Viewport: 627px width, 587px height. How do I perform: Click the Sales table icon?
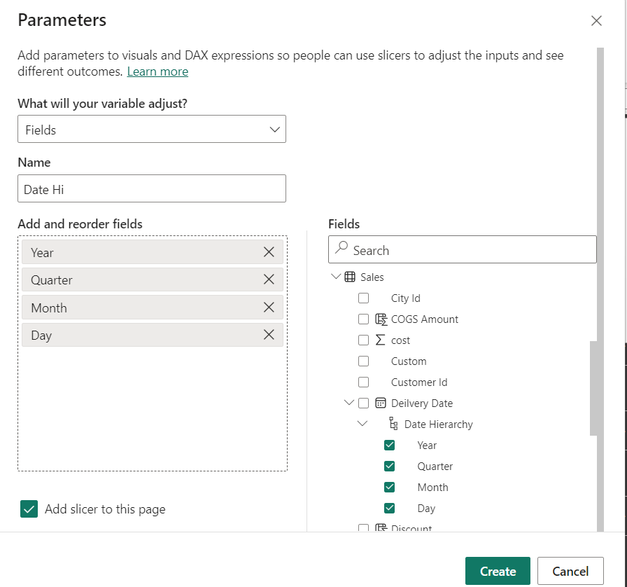click(350, 277)
